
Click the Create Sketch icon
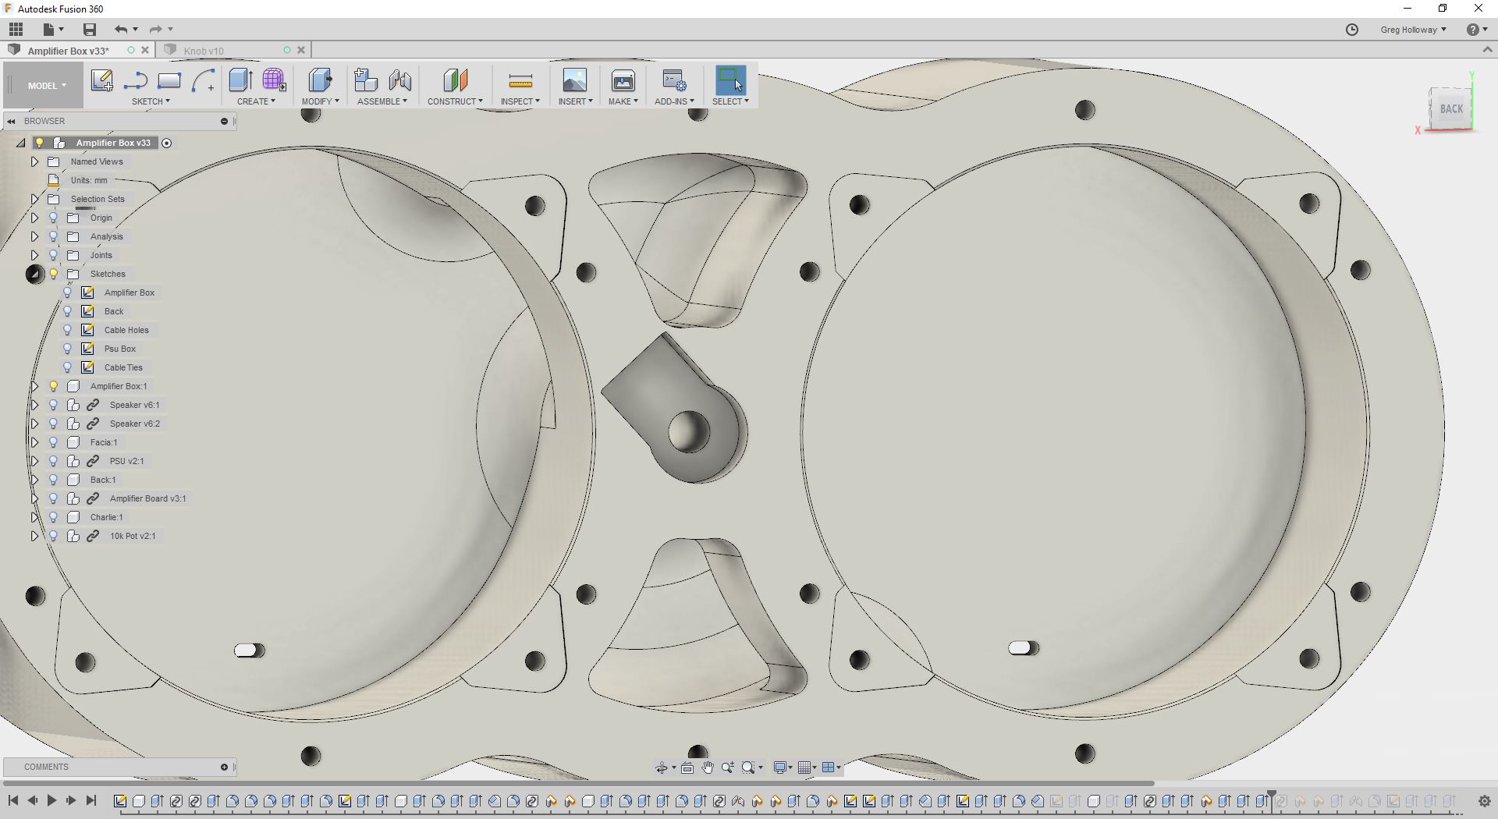coord(101,80)
